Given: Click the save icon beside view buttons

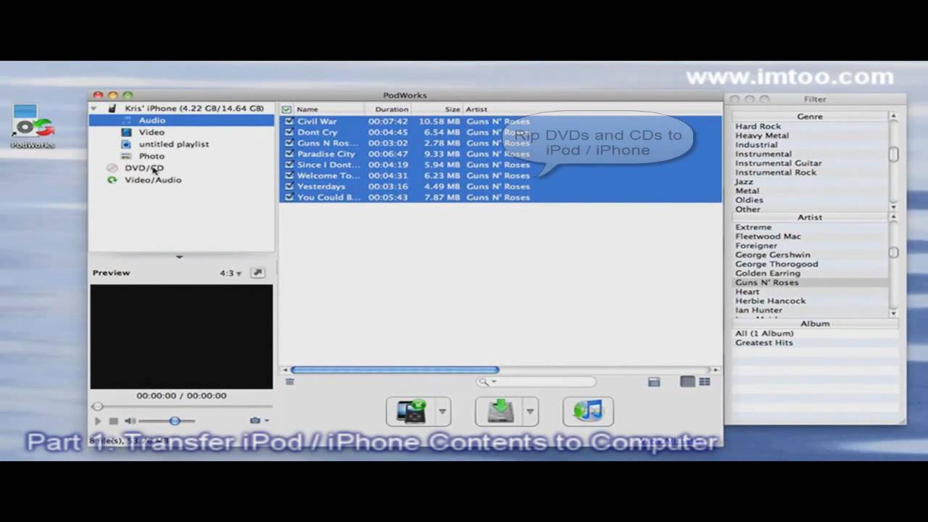Looking at the screenshot, I should (654, 382).
